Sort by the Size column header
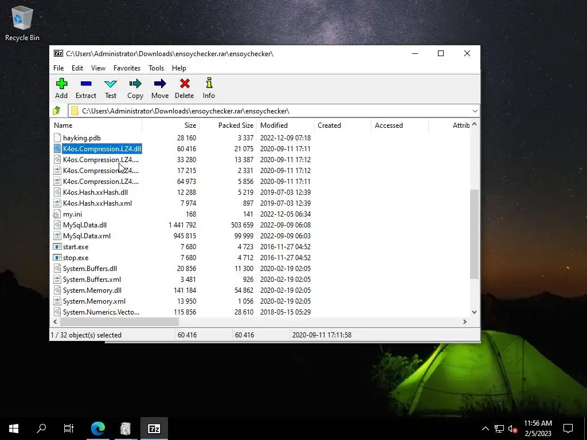 171,125
